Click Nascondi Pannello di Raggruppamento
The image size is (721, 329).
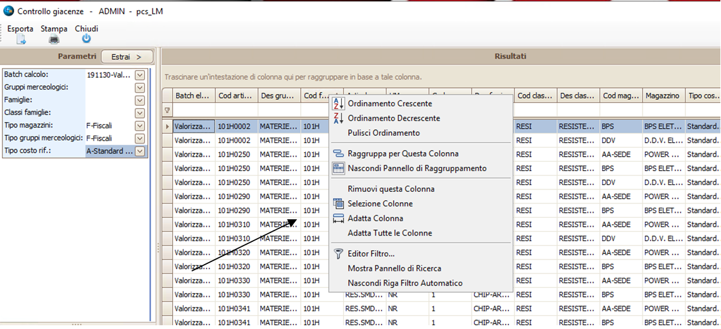click(417, 169)
